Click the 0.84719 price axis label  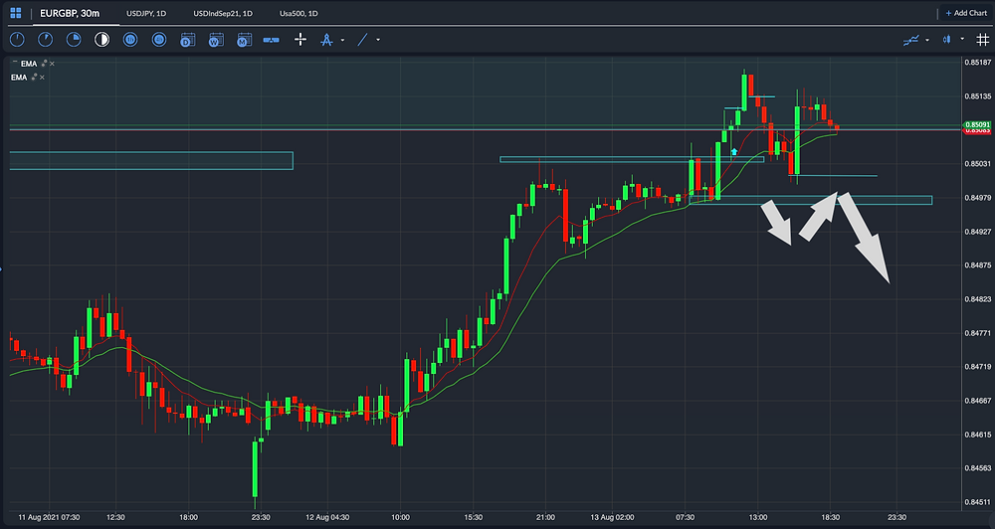pos(978,367)
